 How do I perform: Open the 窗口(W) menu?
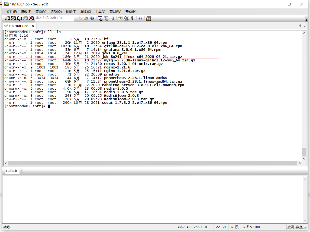coord(115,12)
